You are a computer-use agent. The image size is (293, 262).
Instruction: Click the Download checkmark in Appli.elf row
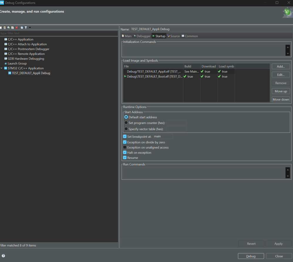tap(202, 71)
